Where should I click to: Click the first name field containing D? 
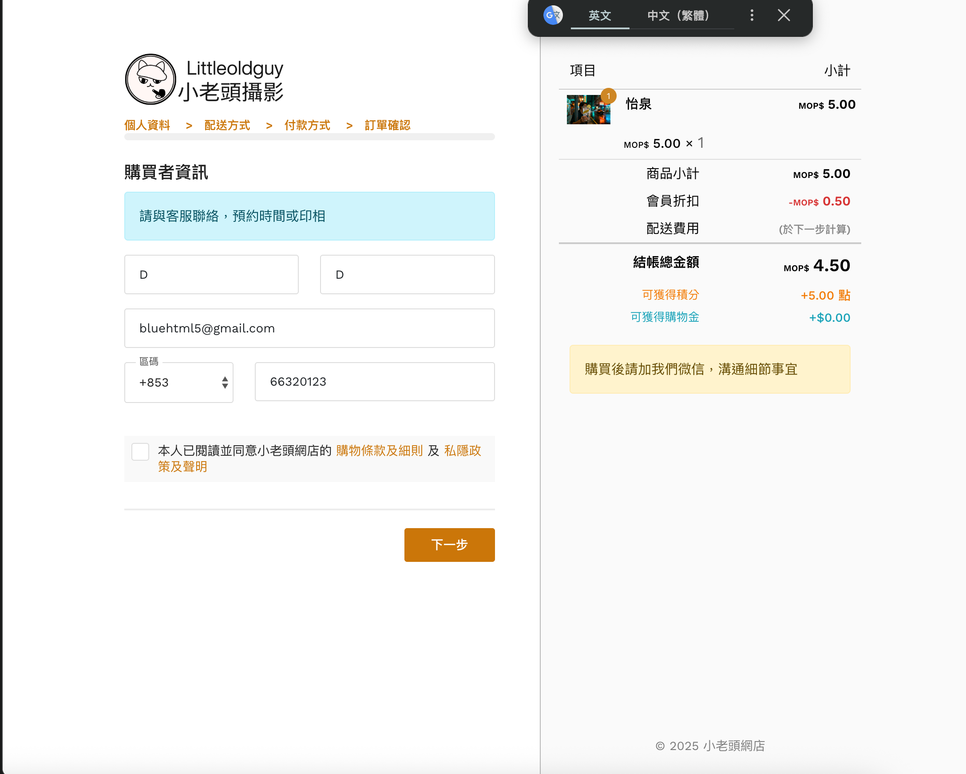[x=211, y=275]
